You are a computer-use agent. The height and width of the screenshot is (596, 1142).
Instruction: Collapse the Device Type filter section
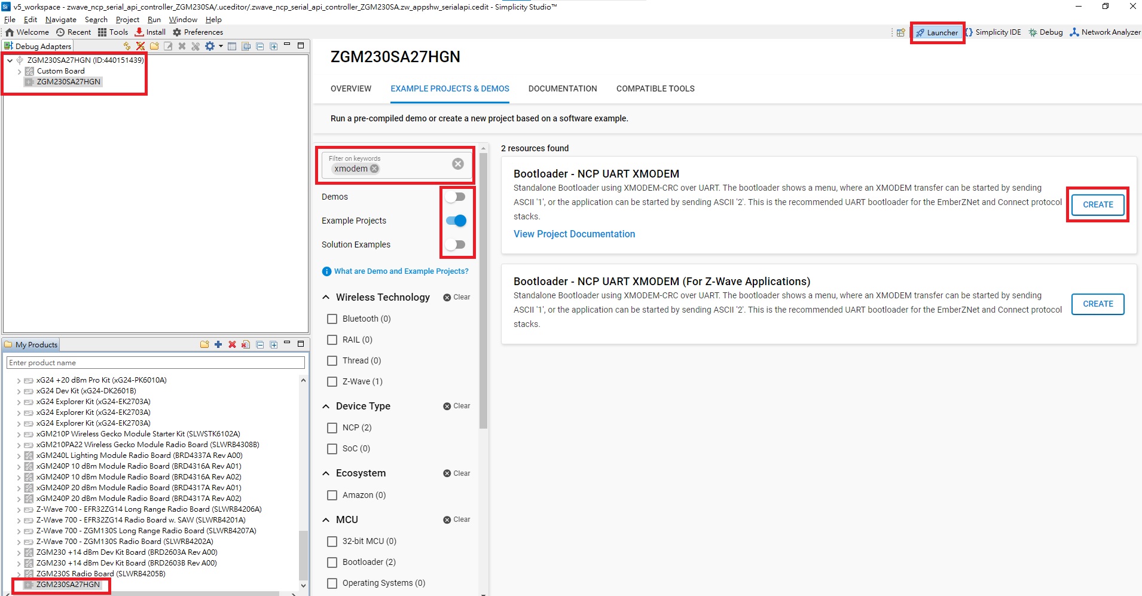point(326,406)
